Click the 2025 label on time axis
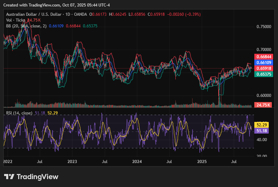 point(202,161)
